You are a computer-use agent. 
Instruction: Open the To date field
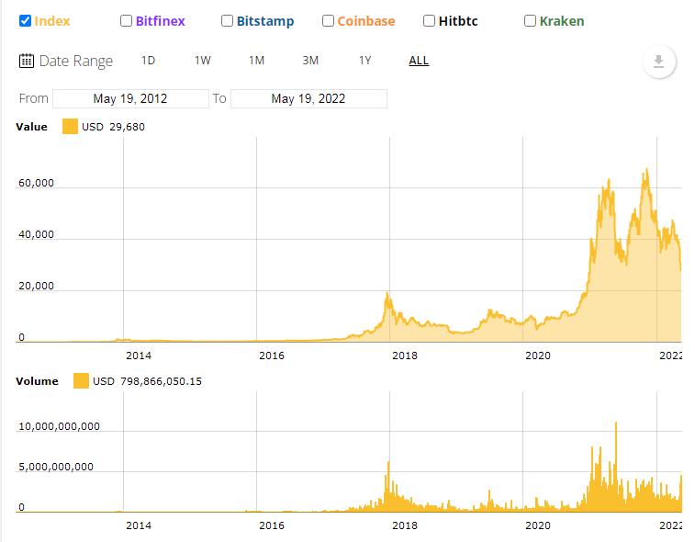tap(308, 98)
